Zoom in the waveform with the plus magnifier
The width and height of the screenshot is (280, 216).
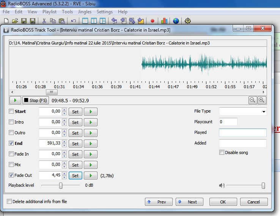pos(262,100)
